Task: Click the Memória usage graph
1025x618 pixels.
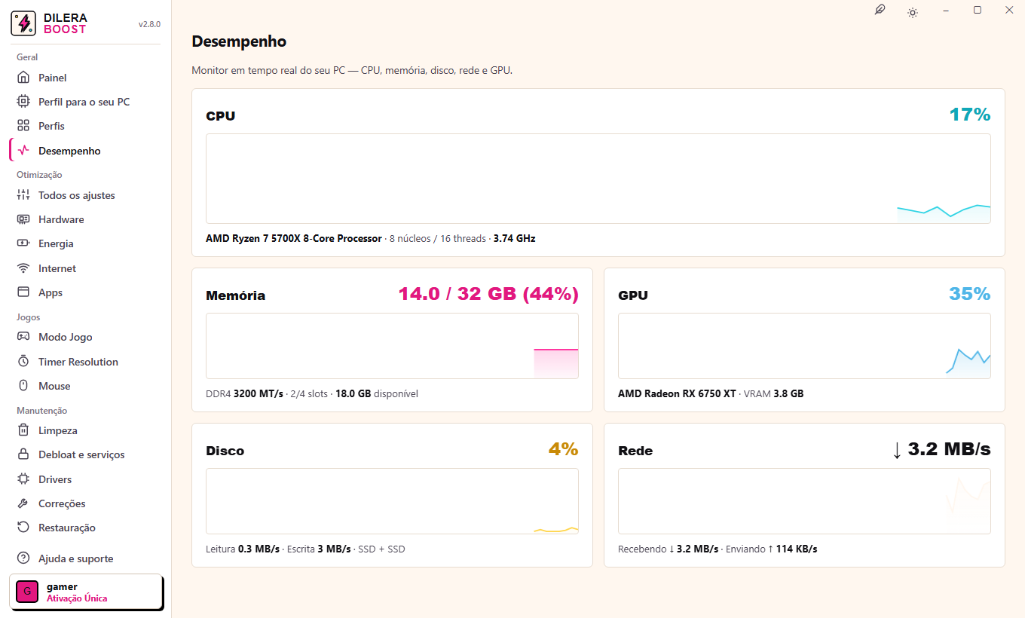Action: click(x=392, y=346)
